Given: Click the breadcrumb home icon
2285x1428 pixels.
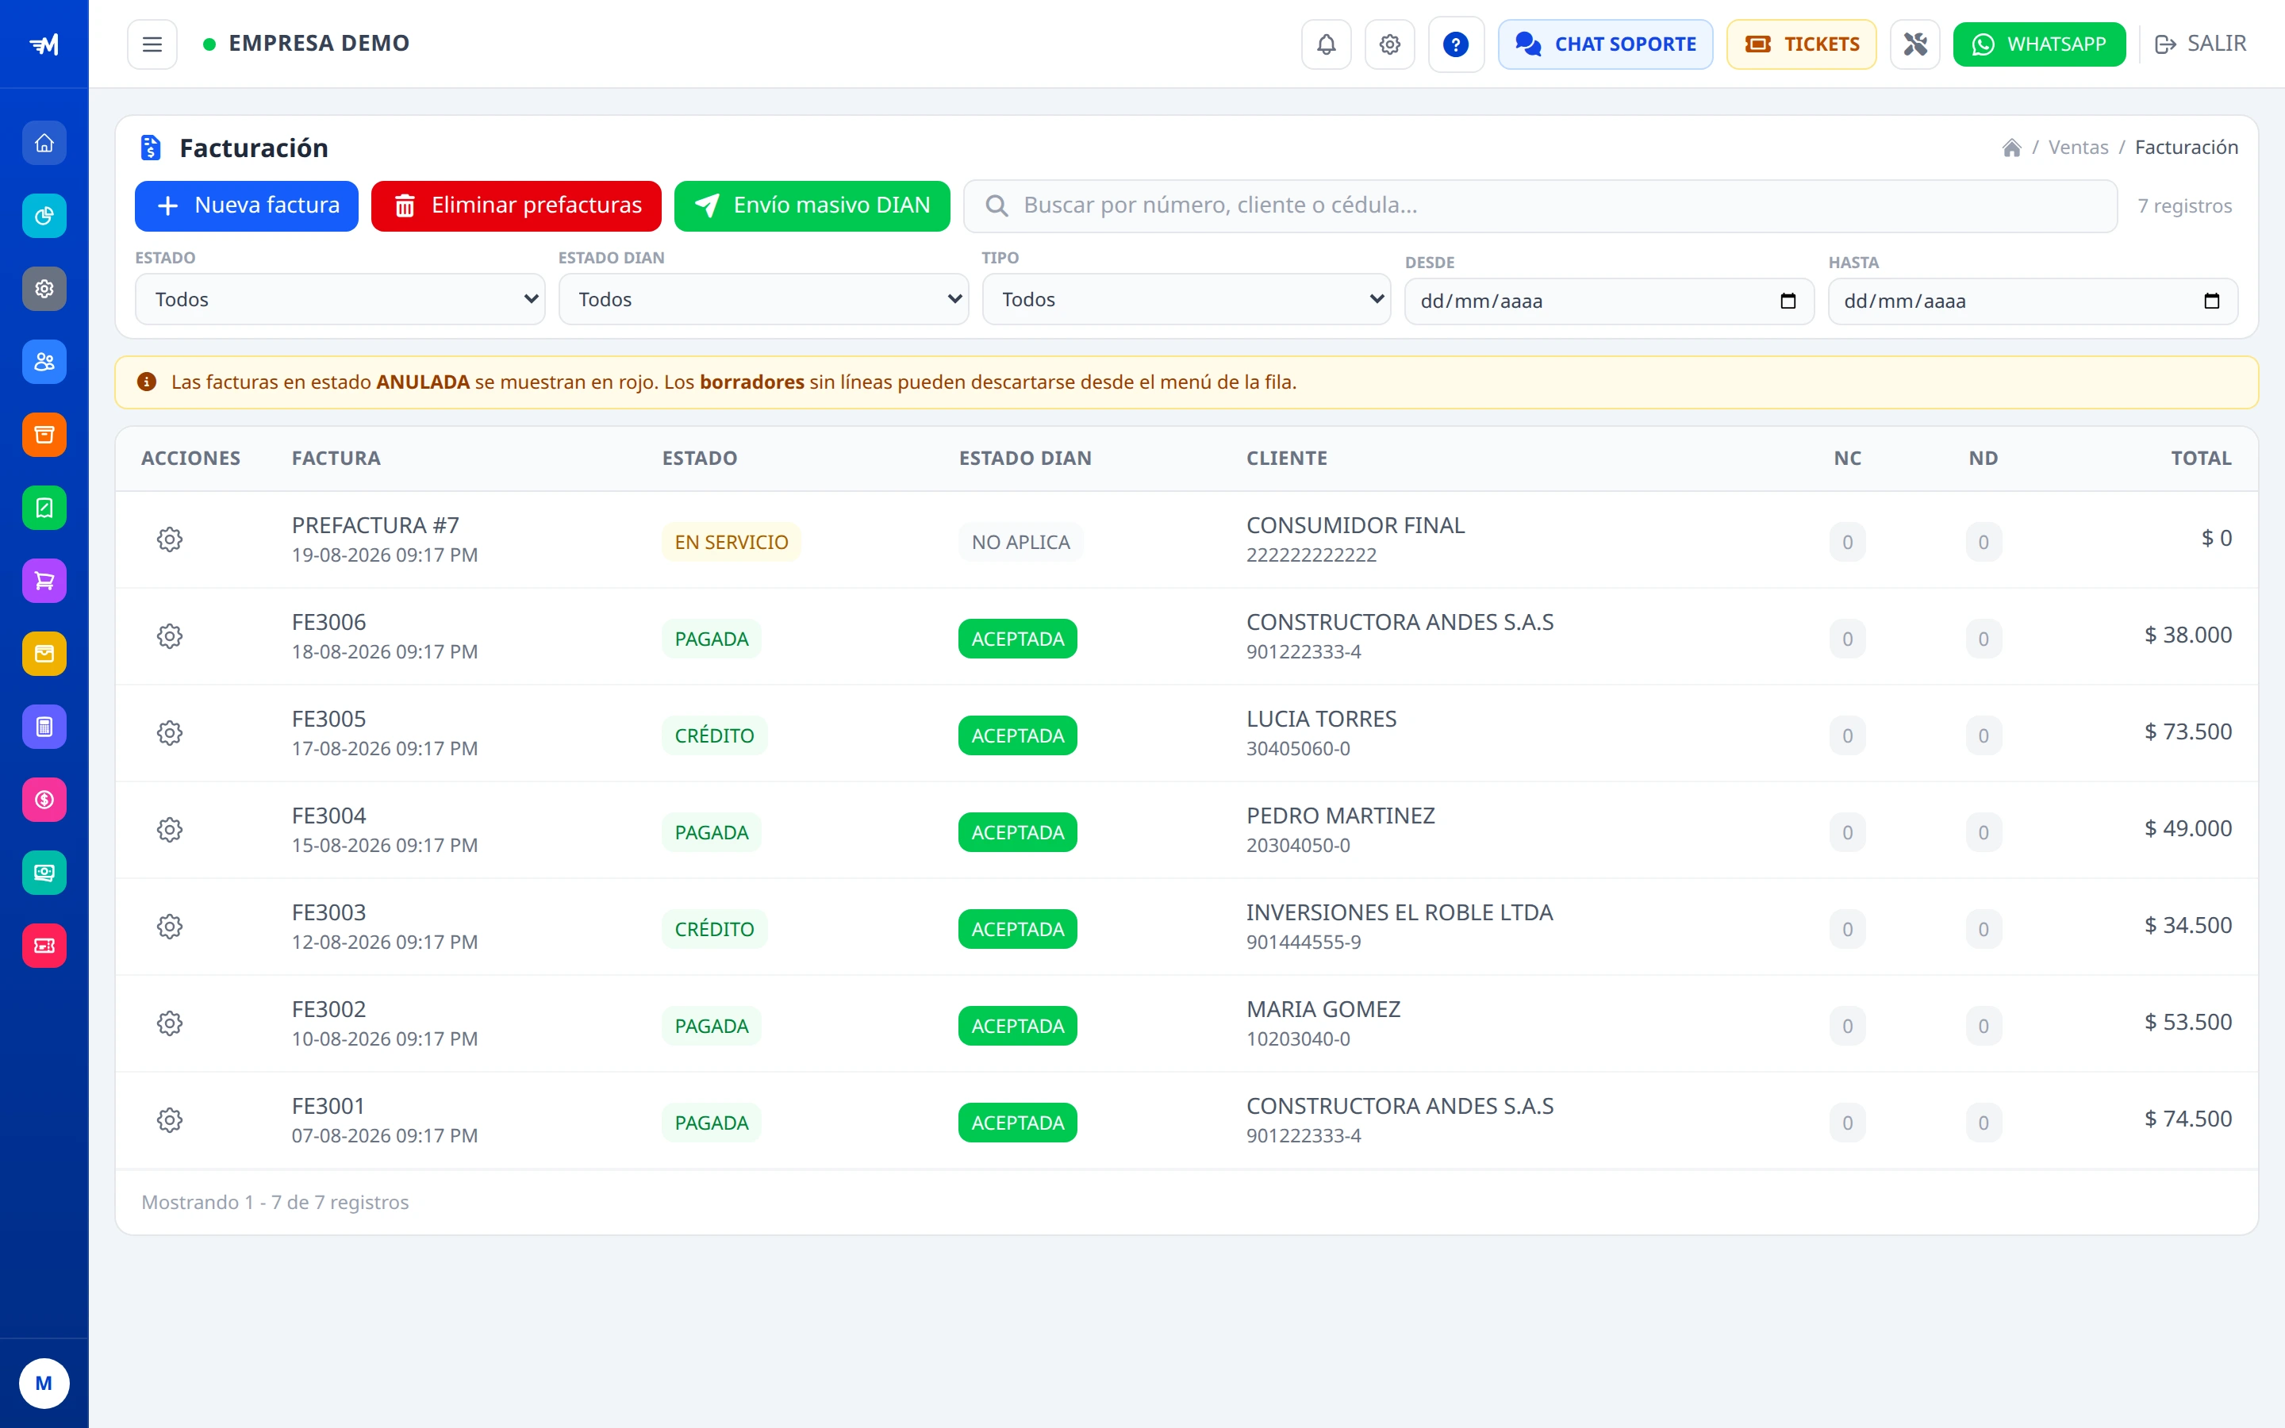Looking at the screenshot, I should tap(2011, 148).
